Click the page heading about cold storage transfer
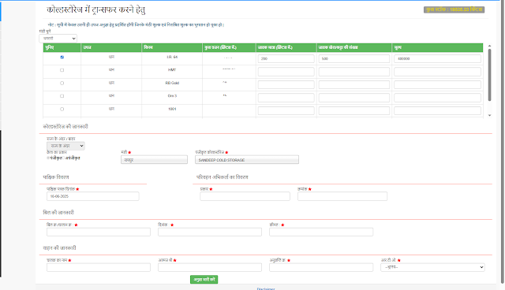Screen dimensions: 505x290 [96, 10]
